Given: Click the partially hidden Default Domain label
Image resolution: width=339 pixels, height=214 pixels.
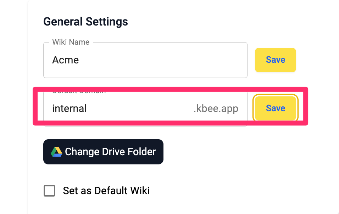Looking at the screenshot, I should (x=79, y=92).
